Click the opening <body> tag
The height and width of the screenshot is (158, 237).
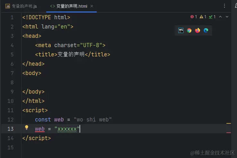coord(32,73)
